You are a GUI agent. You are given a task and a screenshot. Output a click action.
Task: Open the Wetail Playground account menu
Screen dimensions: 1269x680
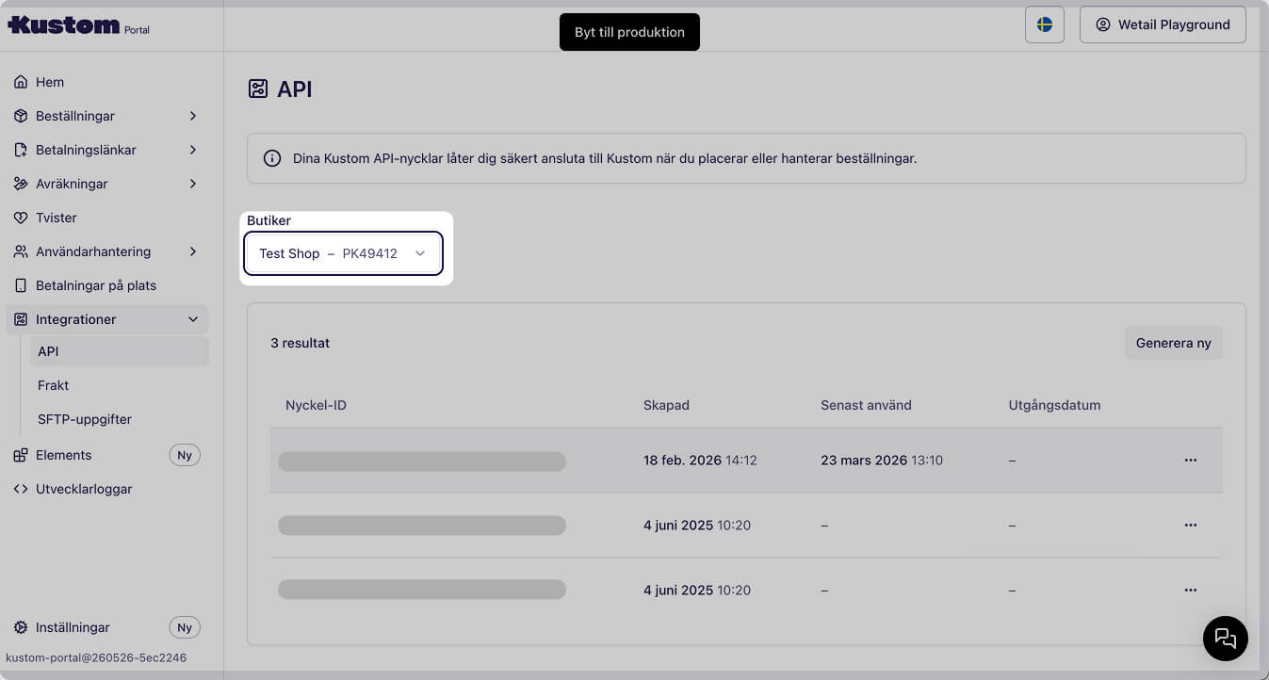[x=1163, y=25]
